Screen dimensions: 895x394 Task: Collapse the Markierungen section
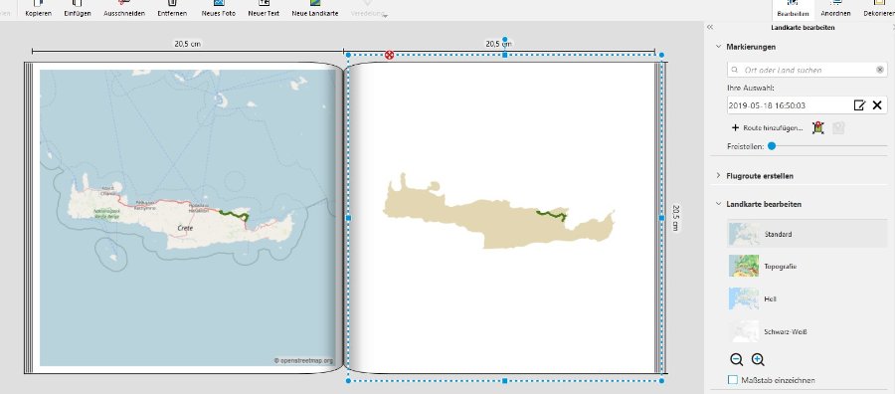(x=719, y=47)
